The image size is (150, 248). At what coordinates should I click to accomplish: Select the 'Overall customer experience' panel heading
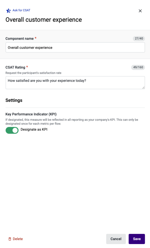(x=44, y=20)
